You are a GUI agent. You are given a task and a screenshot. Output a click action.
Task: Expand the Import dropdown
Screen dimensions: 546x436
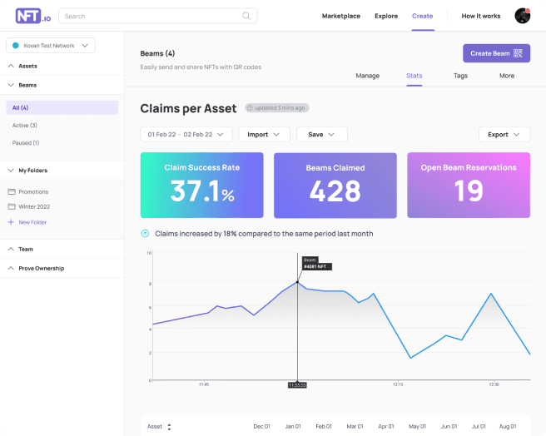[264, 134]
